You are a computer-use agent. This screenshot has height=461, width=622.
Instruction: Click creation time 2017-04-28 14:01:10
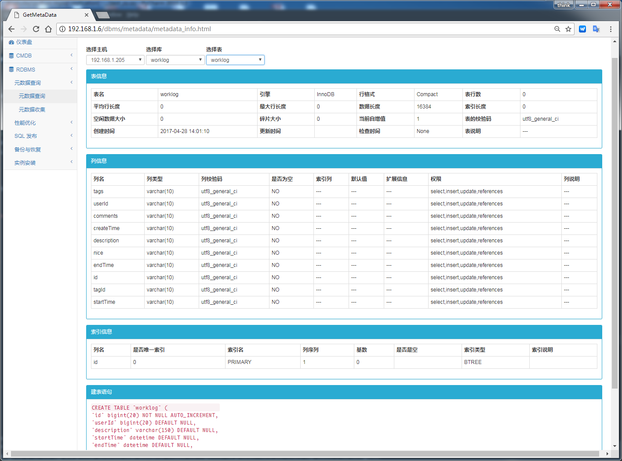(x=185, y=131)
